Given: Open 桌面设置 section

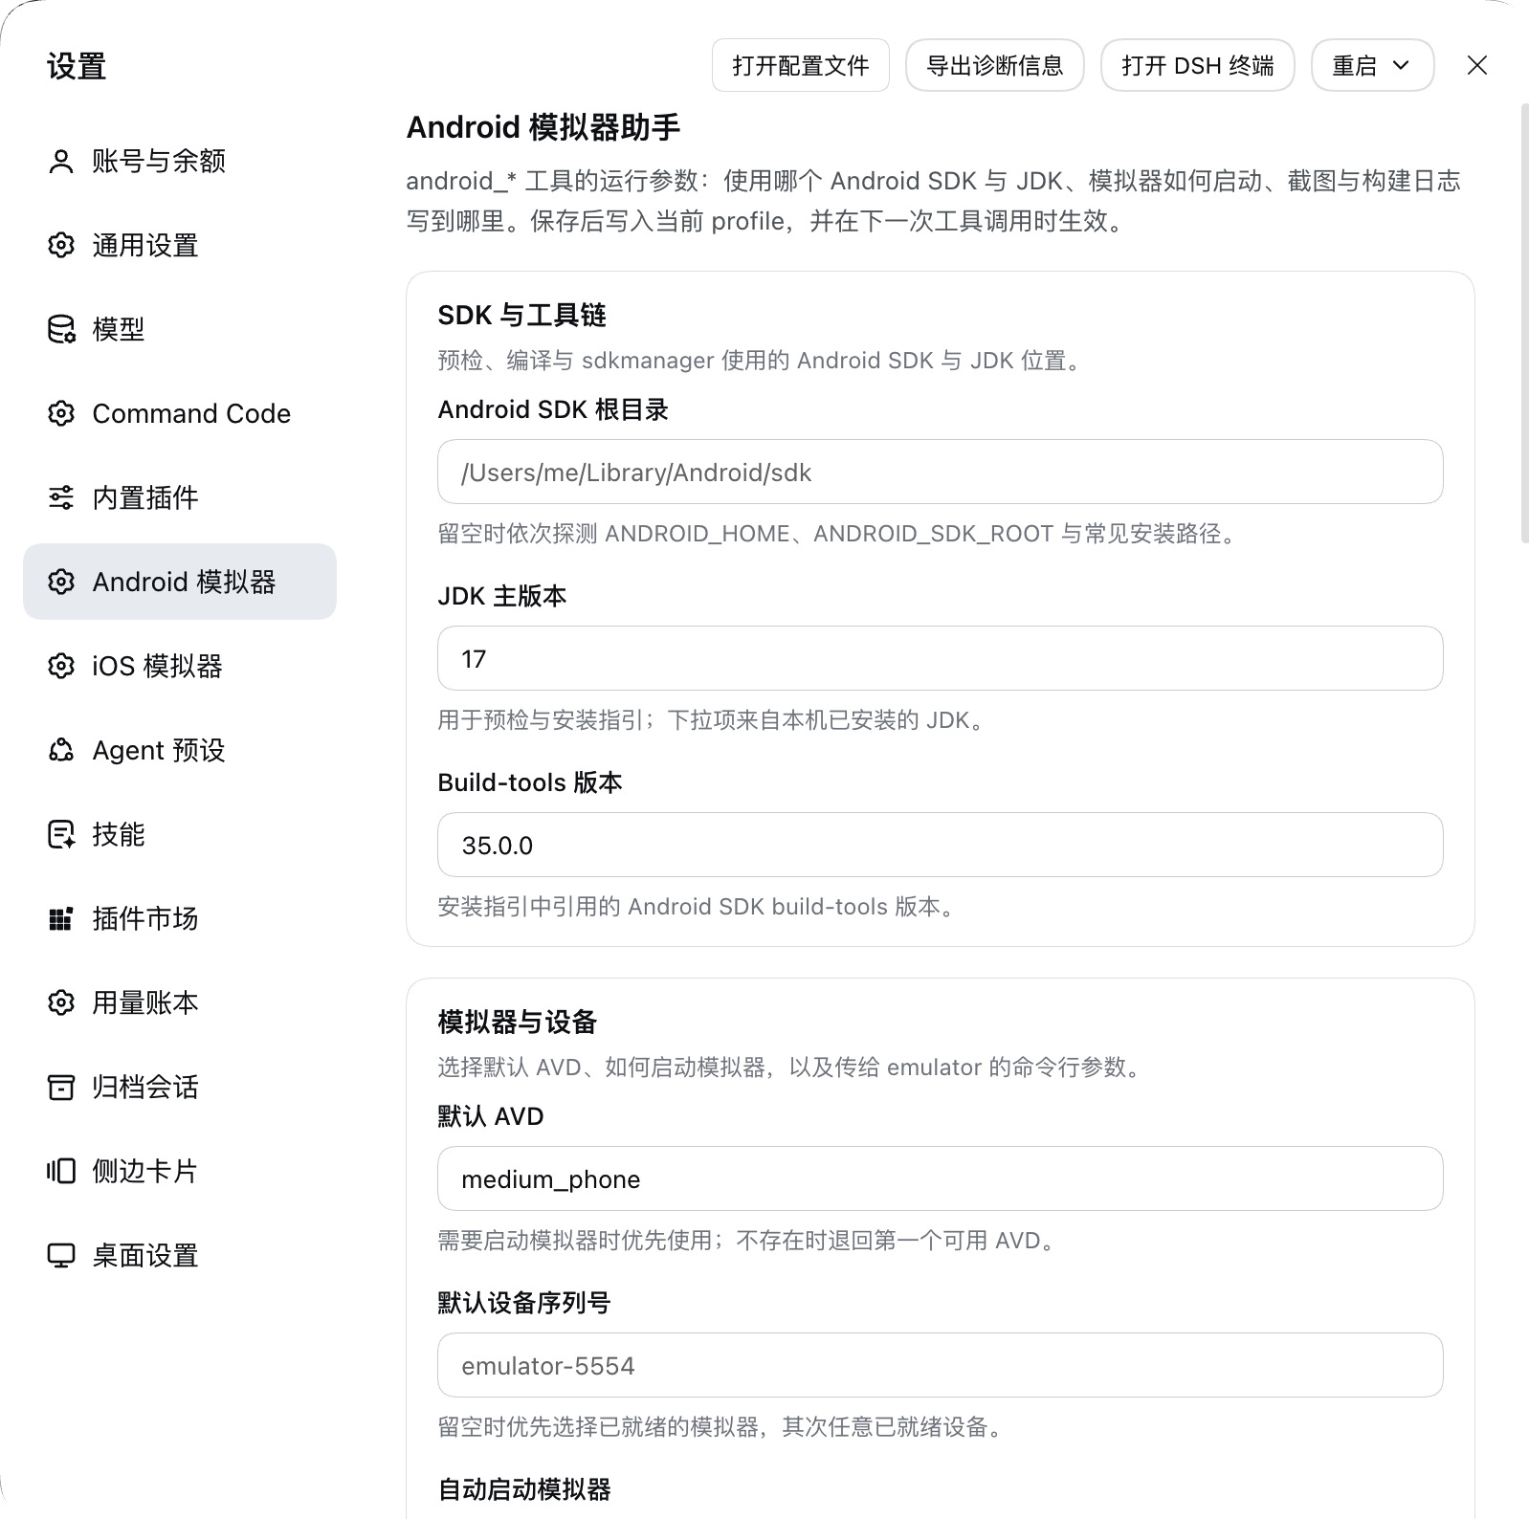Looking at the screenshot, I should pos(180,1256).
